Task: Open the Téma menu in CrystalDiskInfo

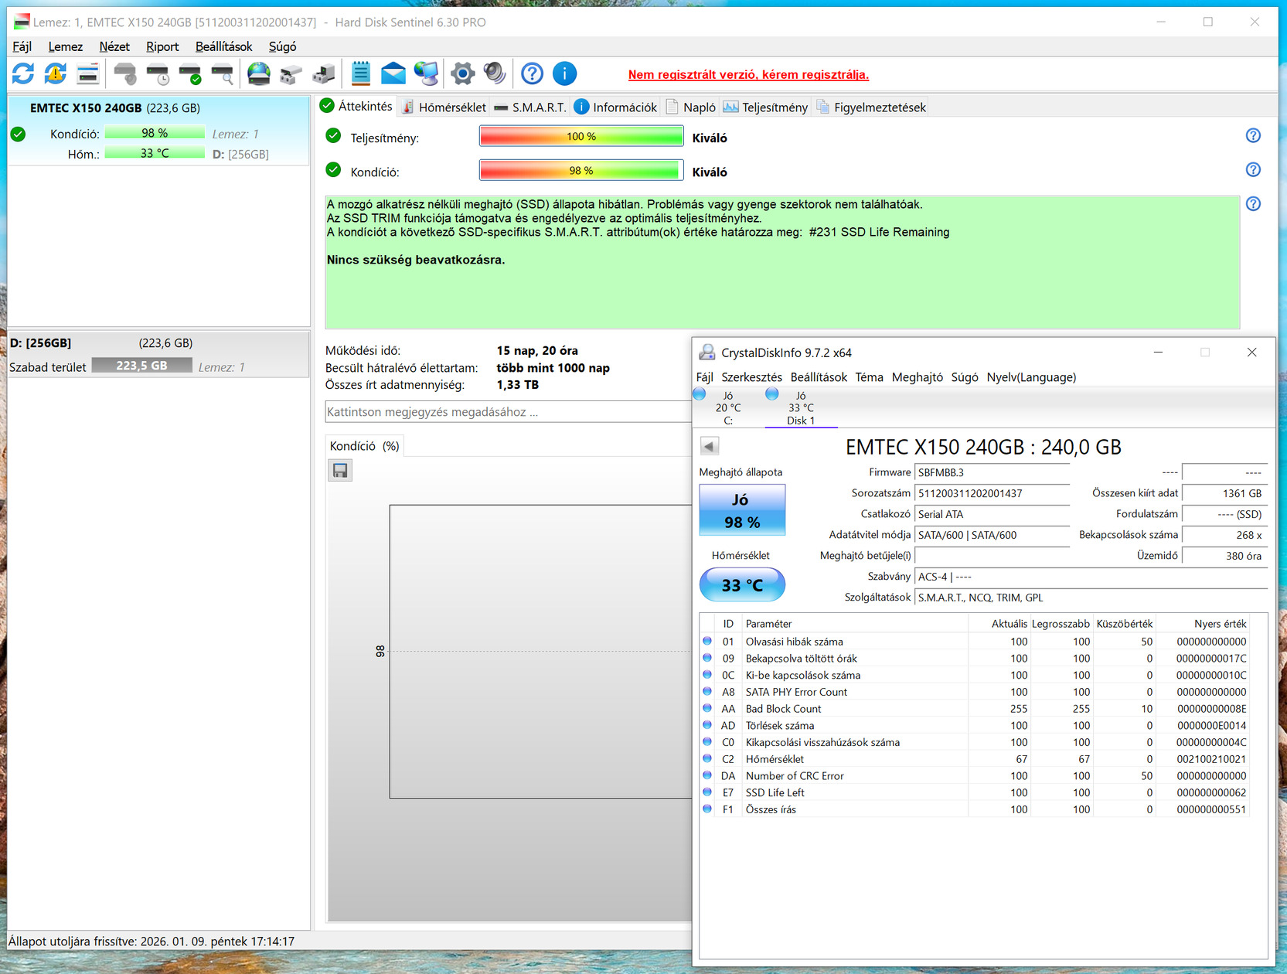Action: click(869, 377)
